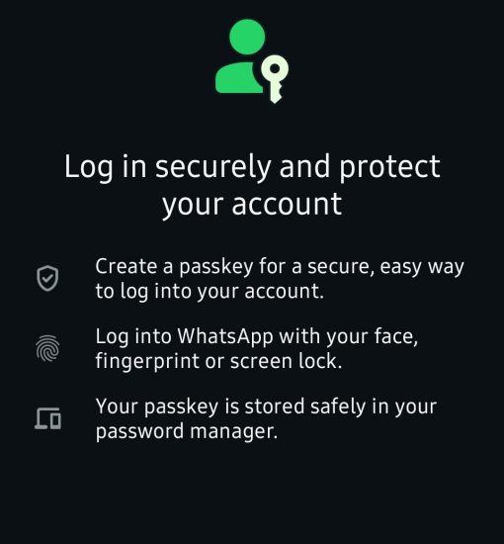The width and height of the screenshot is (504, 544).
Task: Click the text "password manager."
Action: [x=187, y=431]
